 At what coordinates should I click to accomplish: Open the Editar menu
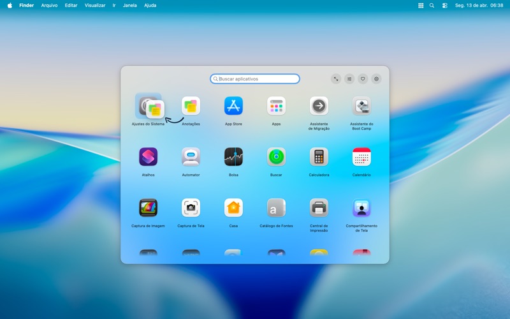click(71, 5)
